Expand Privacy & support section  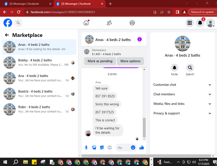(x=182, y=113)
